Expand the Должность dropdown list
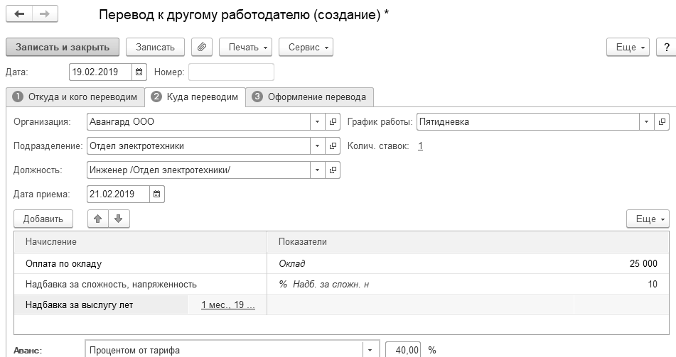This screenshot has width=676, height=357. tap(317, 170)
